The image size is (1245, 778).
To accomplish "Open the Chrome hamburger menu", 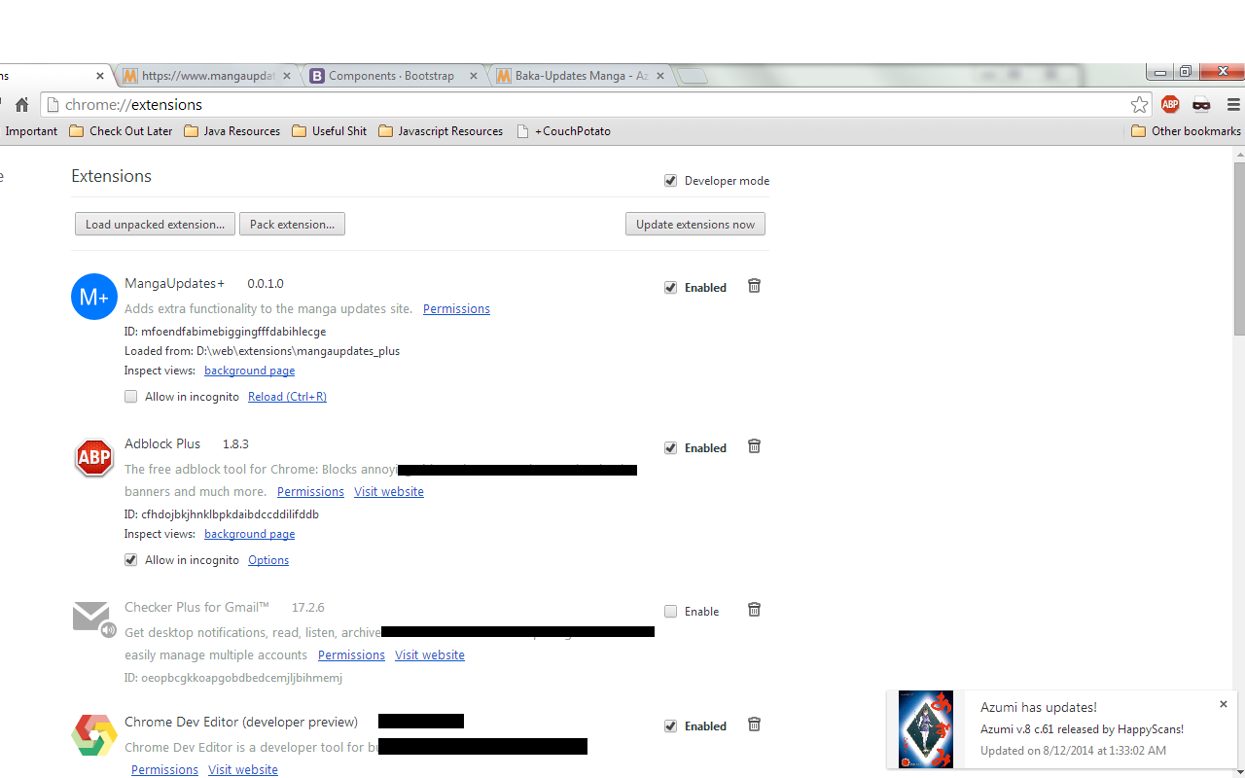I will 1233,105.
